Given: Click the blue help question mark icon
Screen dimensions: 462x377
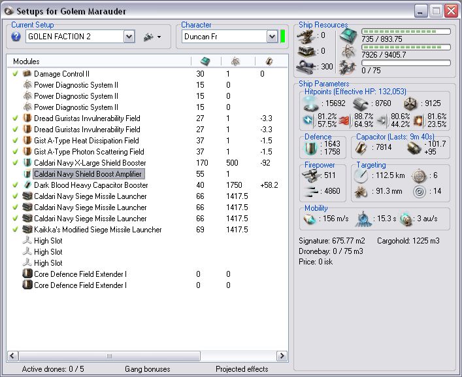Looking at the screenshot, I should click(16, 37).
